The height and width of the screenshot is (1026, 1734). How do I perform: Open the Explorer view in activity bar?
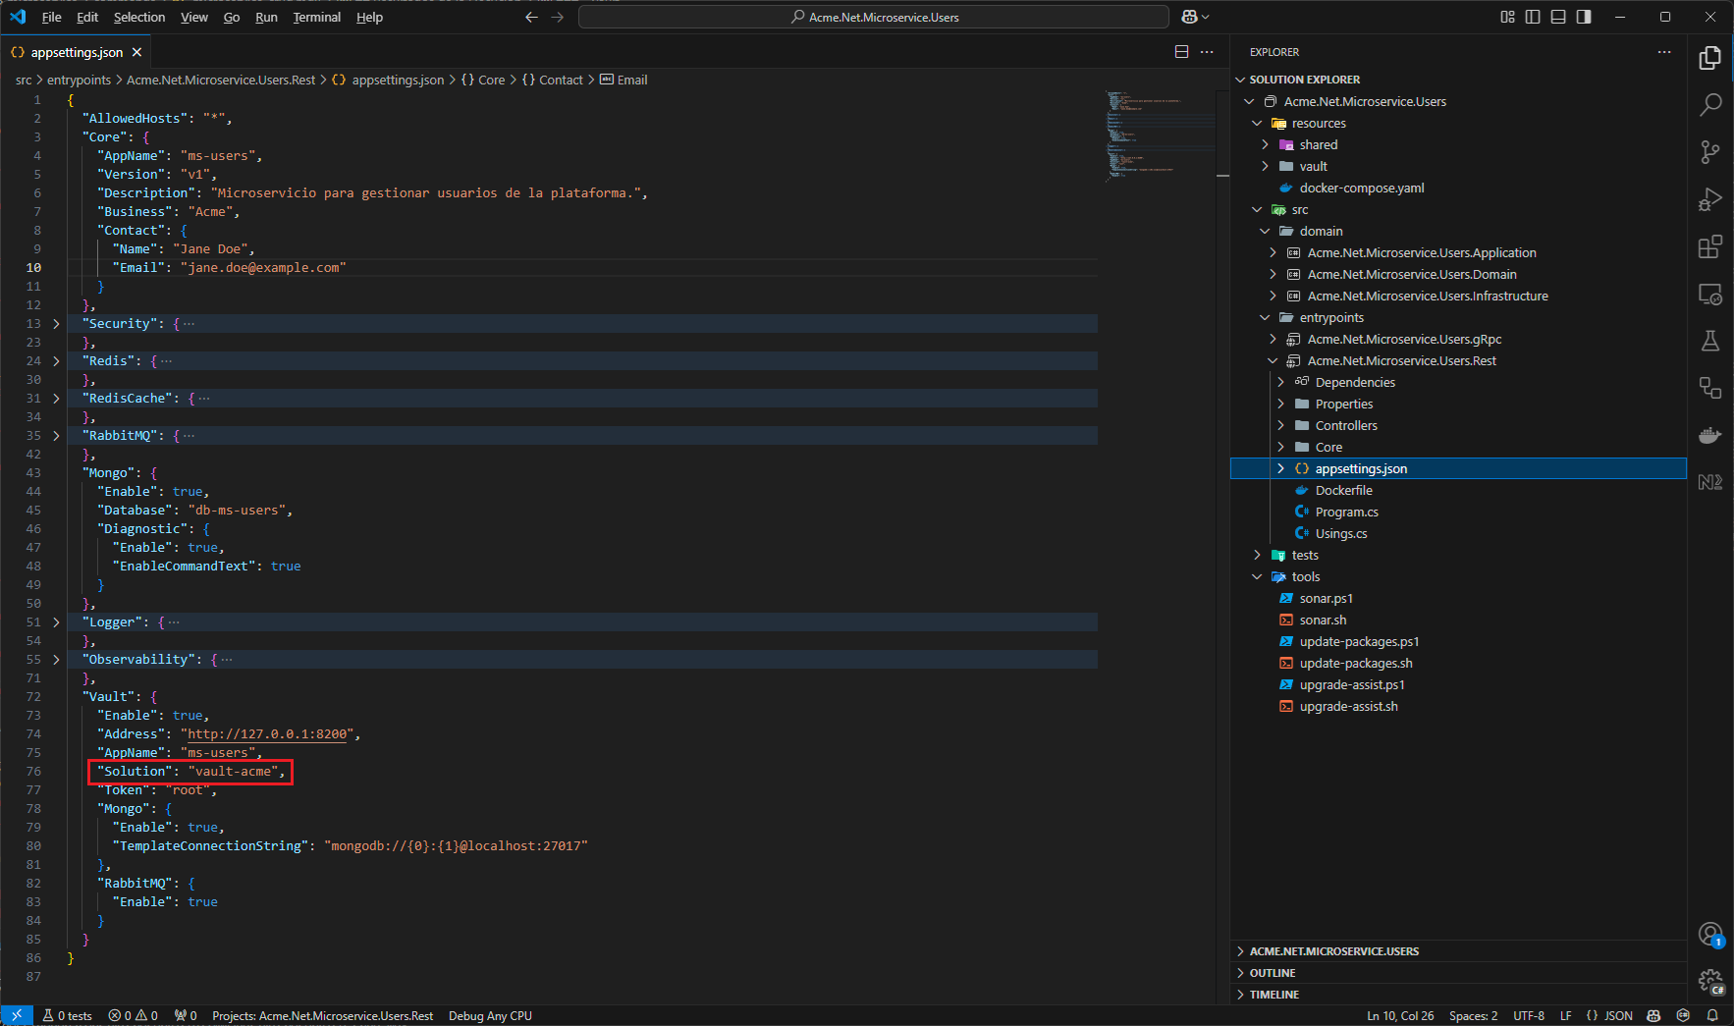pos(1709,58)
